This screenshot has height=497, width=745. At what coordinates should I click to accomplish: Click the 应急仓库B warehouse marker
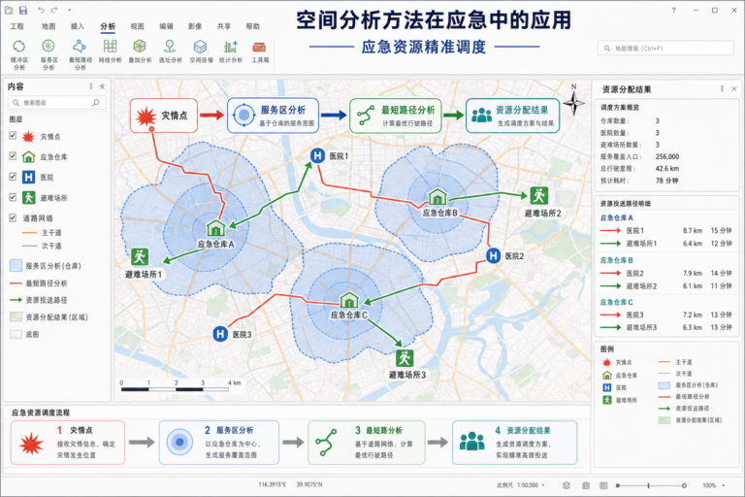point(437,197)
